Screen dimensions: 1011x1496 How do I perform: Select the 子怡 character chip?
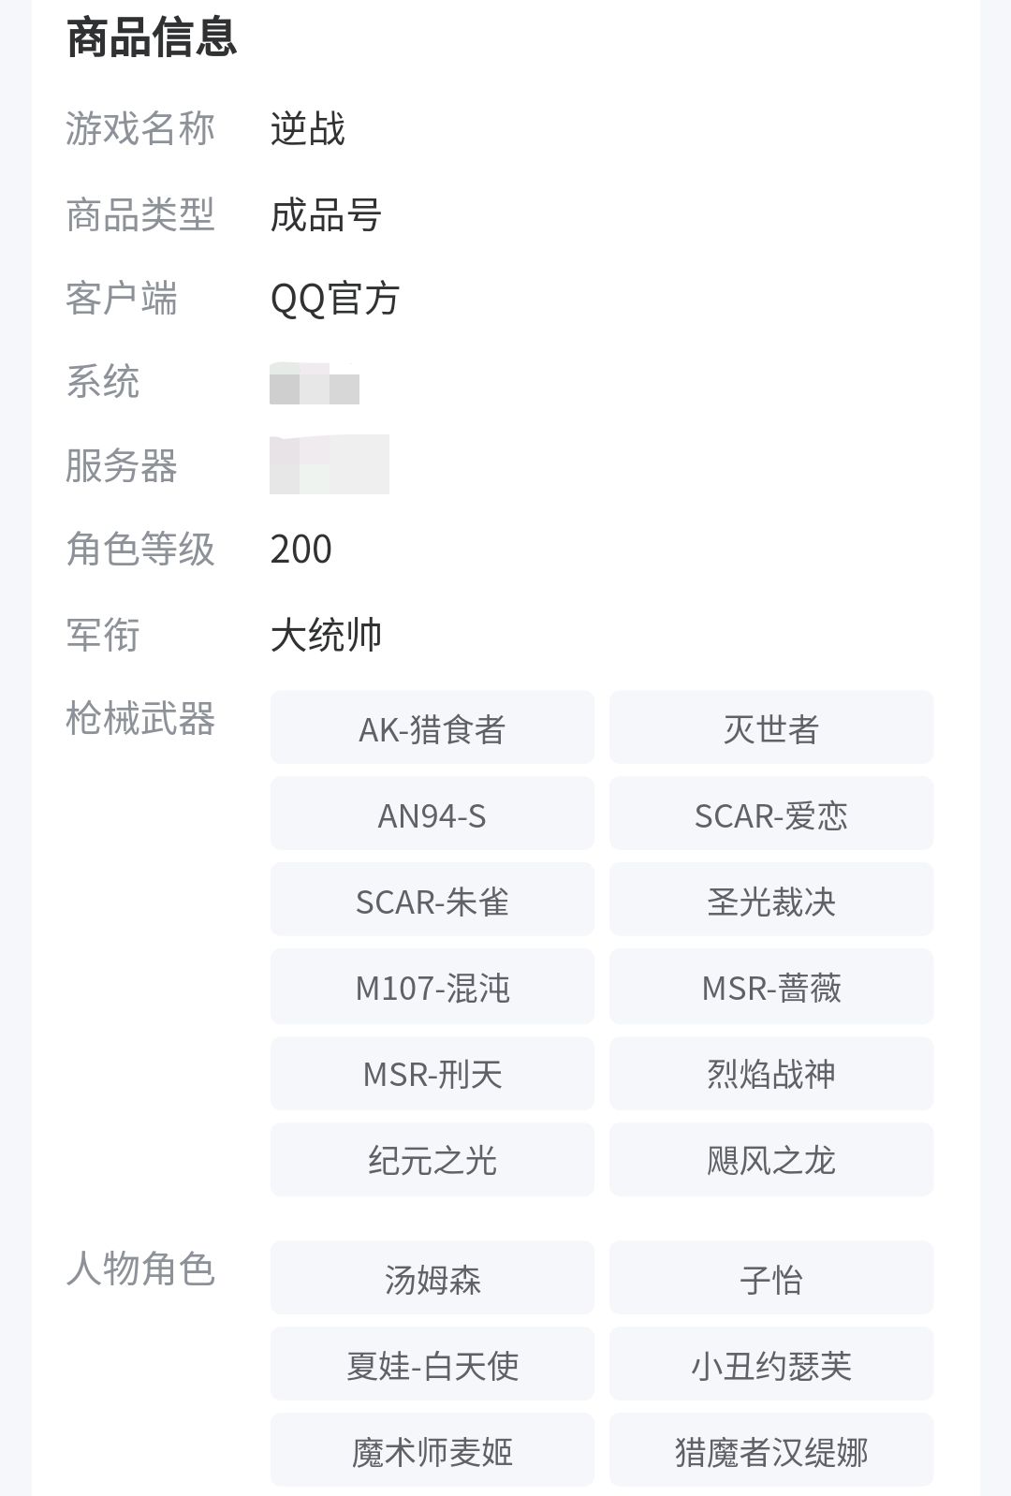tap(770, 1279)
